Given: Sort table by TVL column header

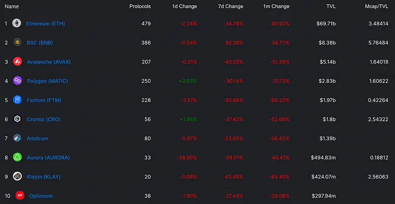Looking at the screenshot, I should (330, 6).
